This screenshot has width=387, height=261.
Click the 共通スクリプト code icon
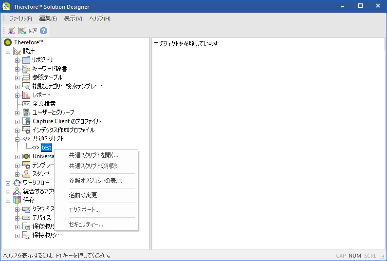pos(26,139)
